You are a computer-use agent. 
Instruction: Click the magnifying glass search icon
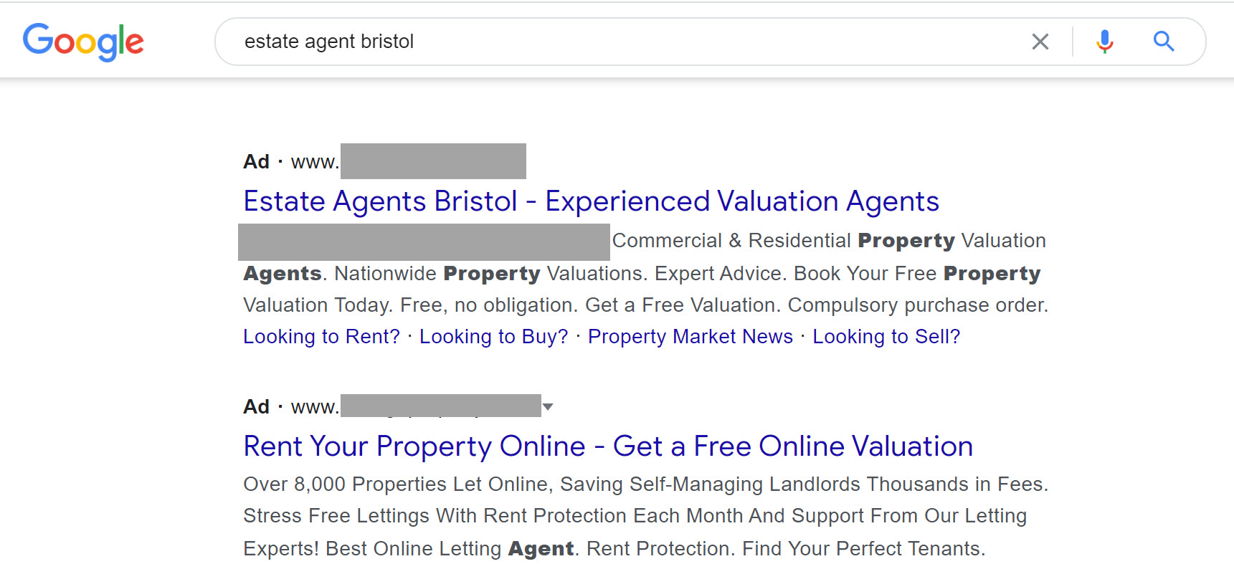(x=1163, y=42)
